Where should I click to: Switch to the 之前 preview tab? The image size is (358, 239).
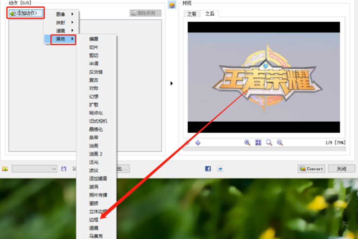[x=192, y=14]
